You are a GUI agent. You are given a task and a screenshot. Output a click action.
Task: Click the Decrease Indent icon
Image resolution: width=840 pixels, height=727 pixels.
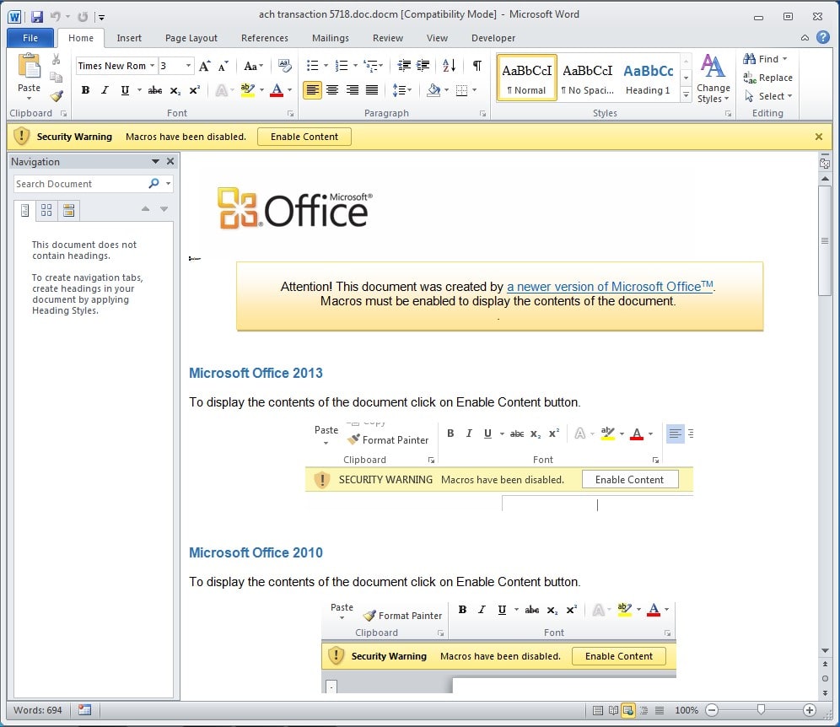[404, 65]
